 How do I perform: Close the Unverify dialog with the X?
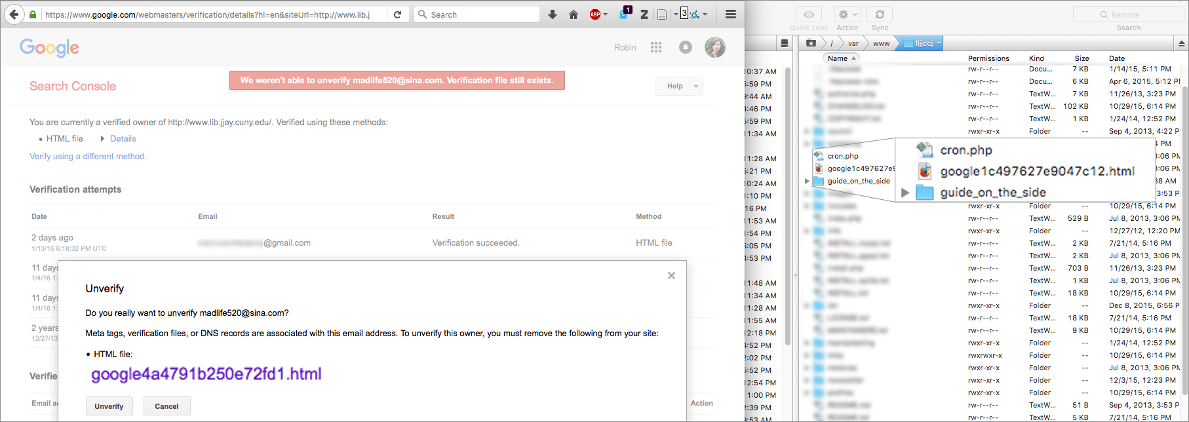tap(671, 276)
